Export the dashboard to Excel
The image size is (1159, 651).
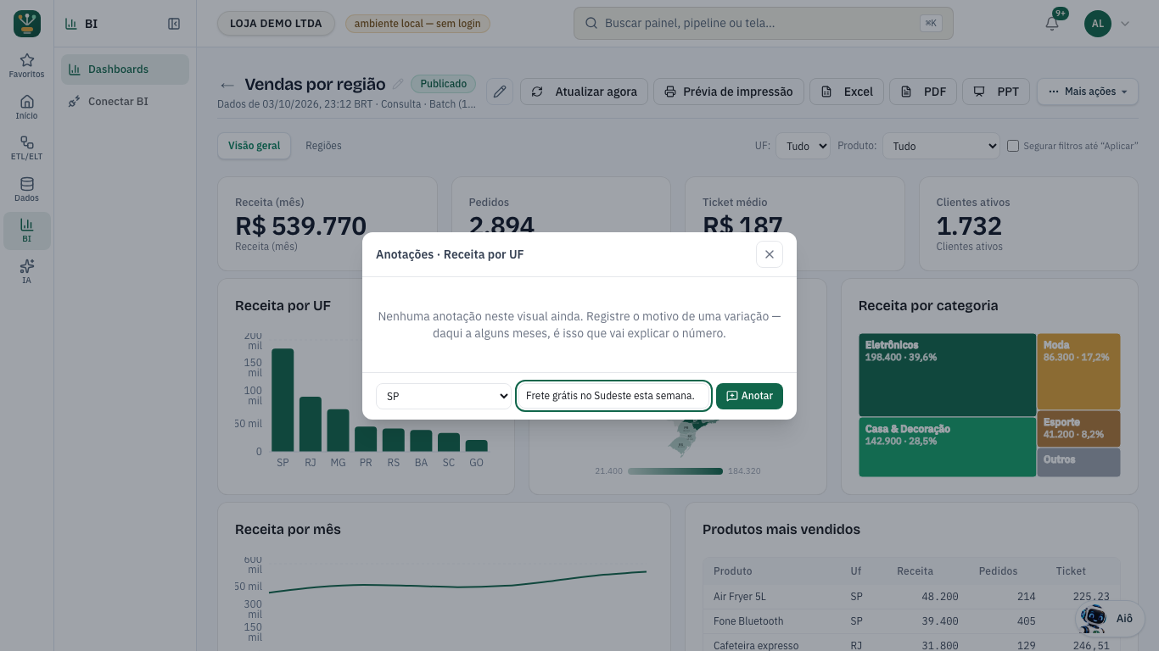tap(847, 92)
